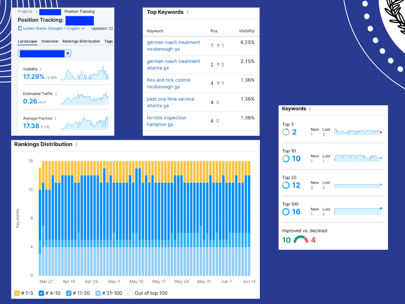Image resolution: width=405 pixels, height=304 pixels.
Task: Click the Top 10 count of 10
Action: pyautogui.click(x=296, y=158)
